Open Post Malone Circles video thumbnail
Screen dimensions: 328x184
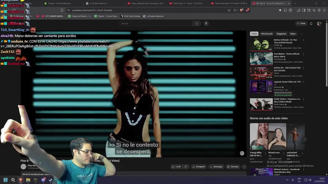point(261,59)
